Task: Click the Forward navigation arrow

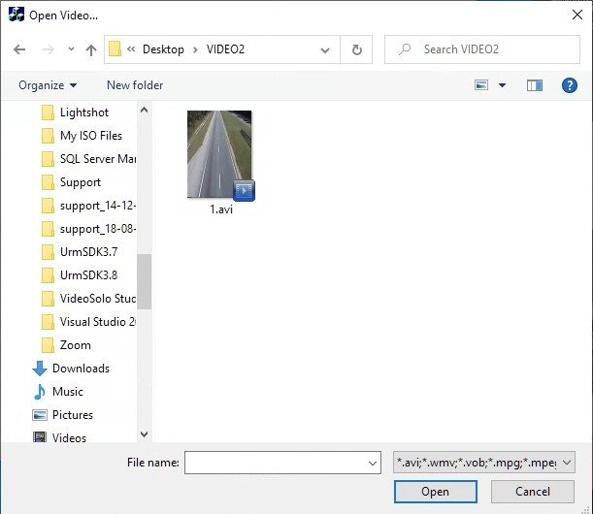Action: coord(48,49)
